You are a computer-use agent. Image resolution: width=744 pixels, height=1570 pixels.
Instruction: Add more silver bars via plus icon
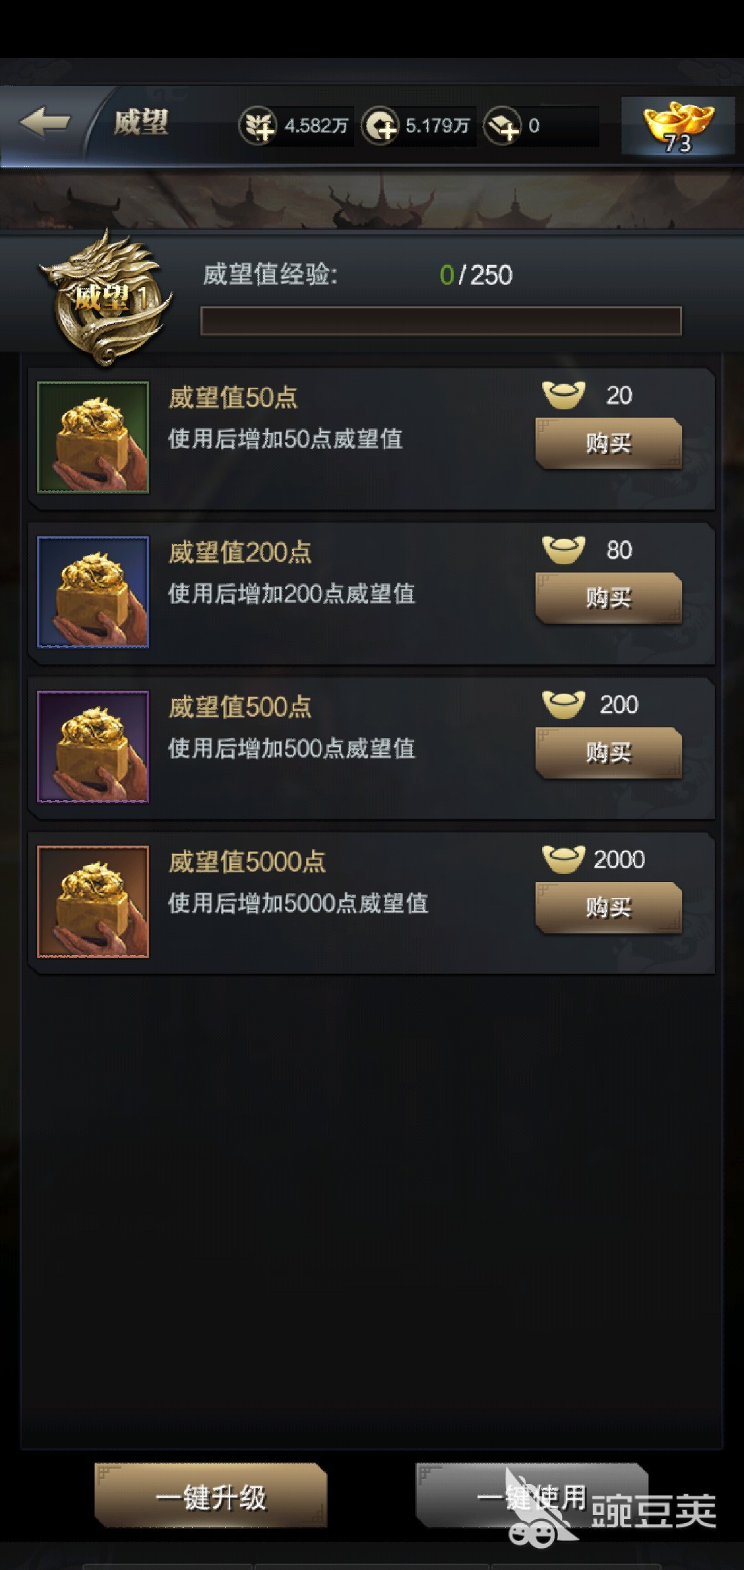pos(502,126)
